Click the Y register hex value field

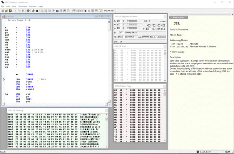click(119, 28)
